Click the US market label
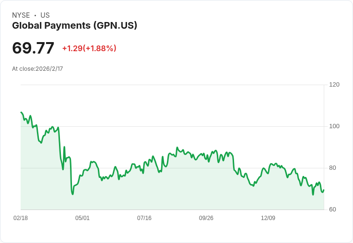 point(45,15)
